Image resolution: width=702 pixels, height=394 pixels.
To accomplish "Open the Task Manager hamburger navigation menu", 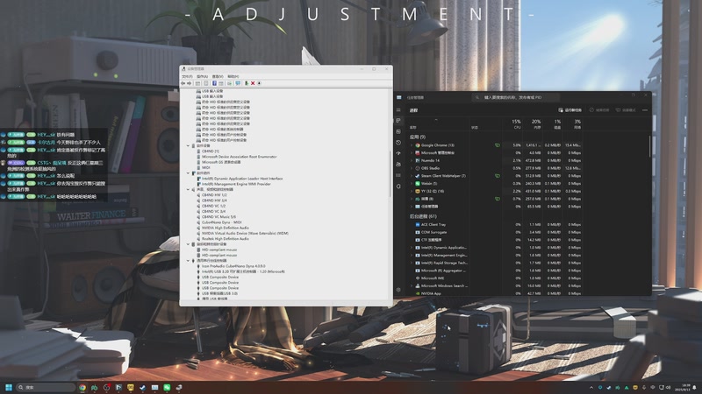I will coord(398,110).
